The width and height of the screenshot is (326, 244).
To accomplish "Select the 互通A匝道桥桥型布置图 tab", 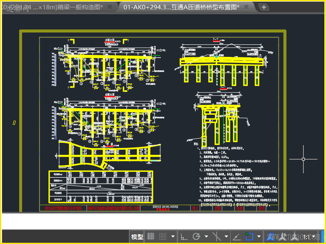I will coord(181,7).
